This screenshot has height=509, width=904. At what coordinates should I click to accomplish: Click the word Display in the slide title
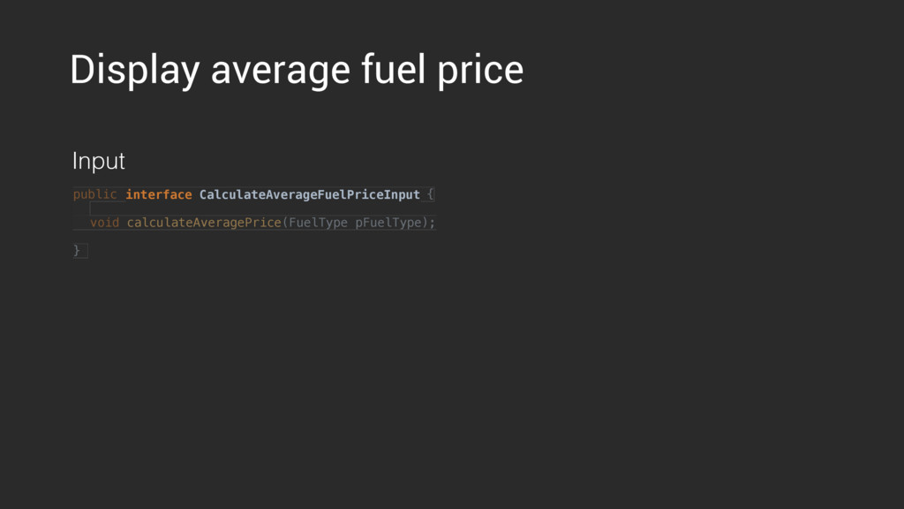point(135,71)
